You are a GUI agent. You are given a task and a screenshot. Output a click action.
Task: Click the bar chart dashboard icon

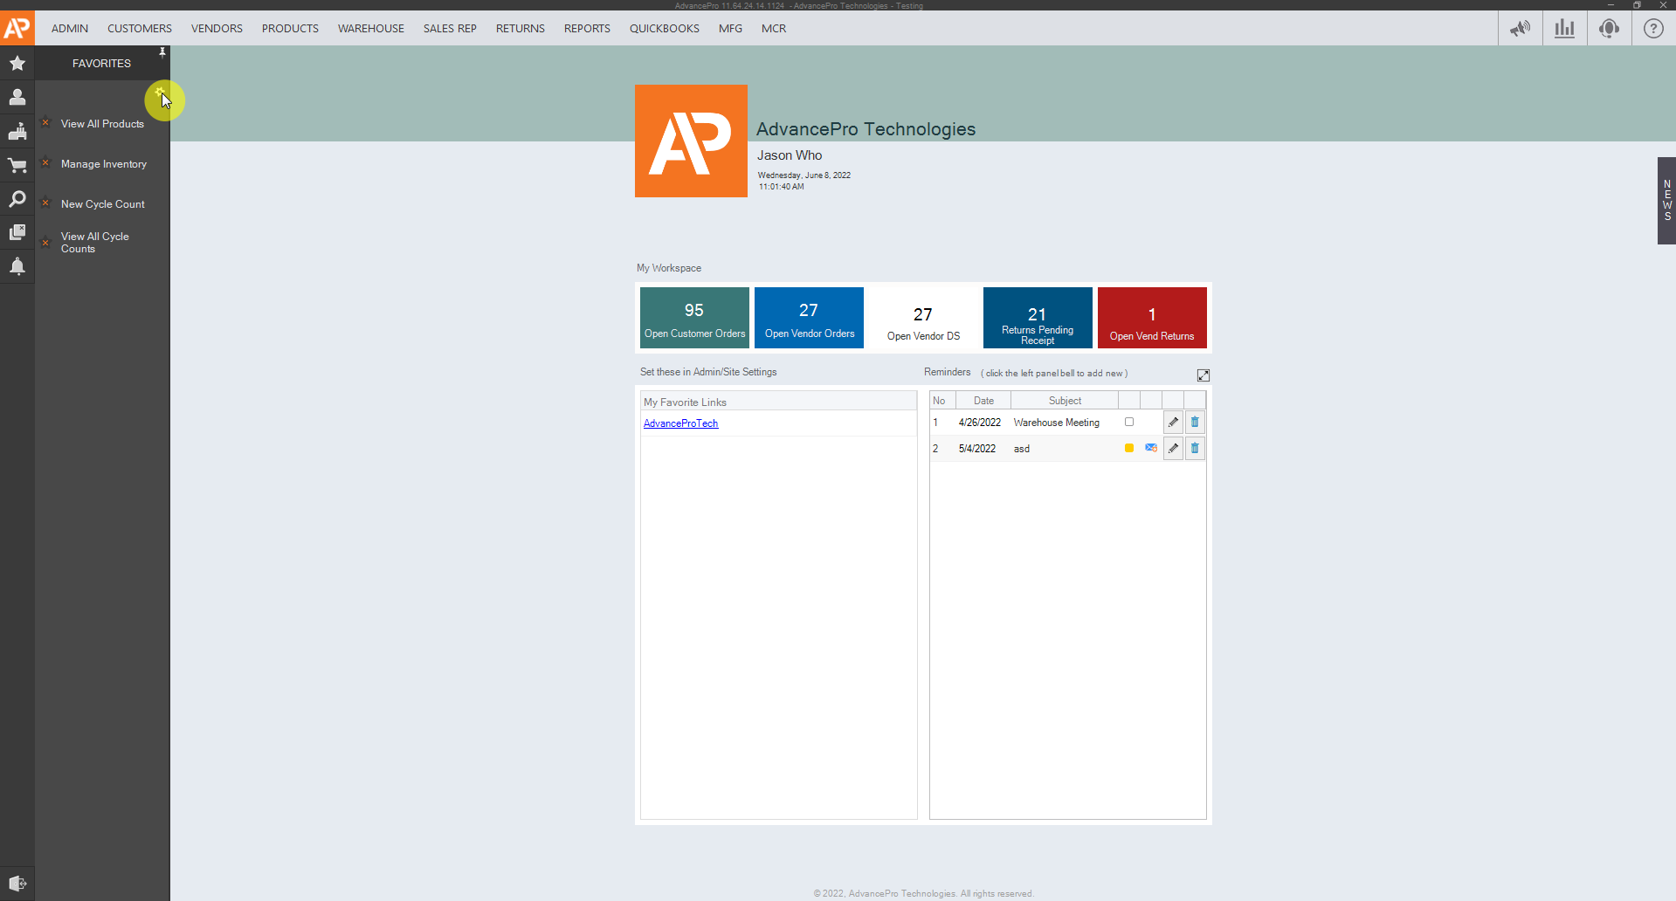tap(1564, 29)
